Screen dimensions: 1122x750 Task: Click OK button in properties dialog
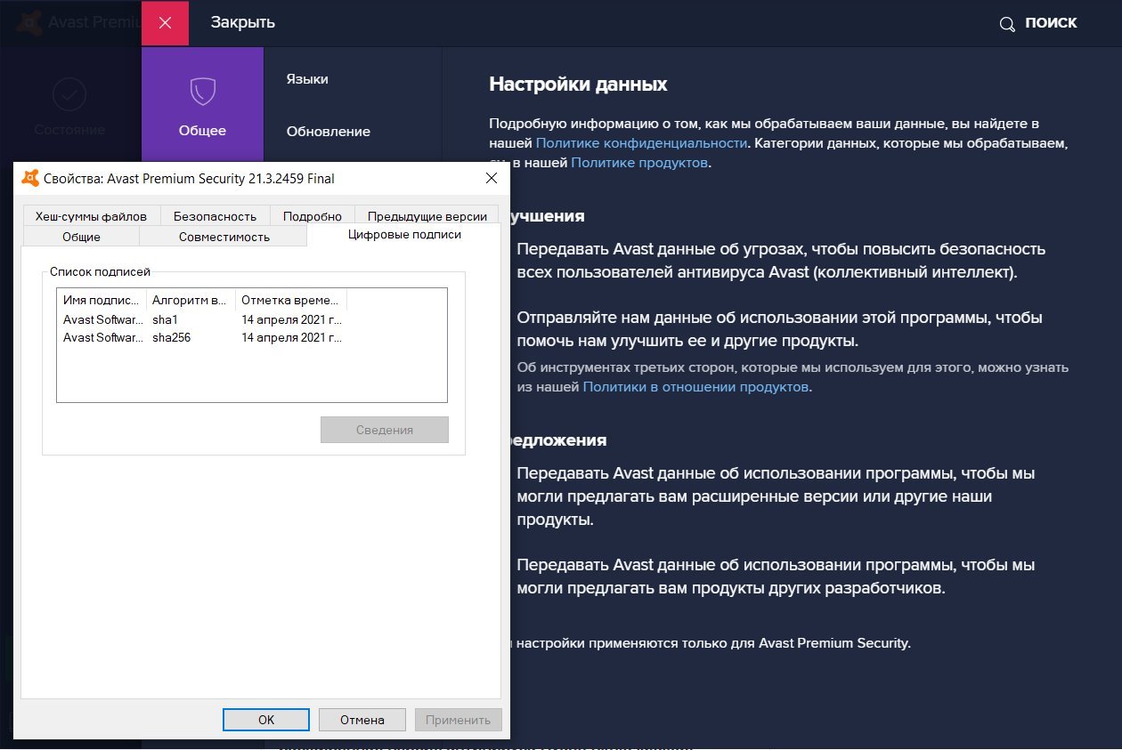[x=266, y=720]
